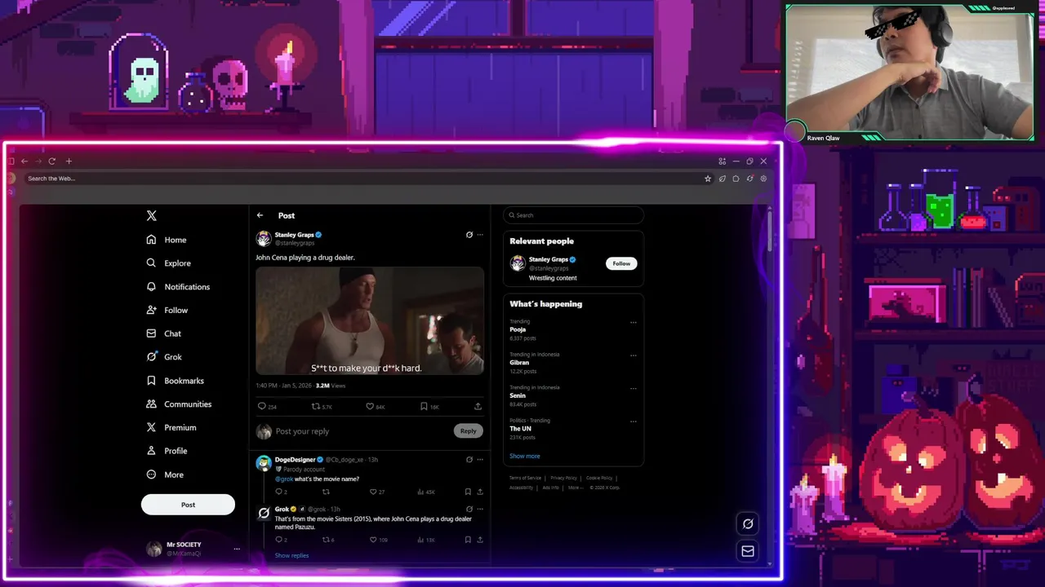Click the @grok mention link

click(283, 479)
